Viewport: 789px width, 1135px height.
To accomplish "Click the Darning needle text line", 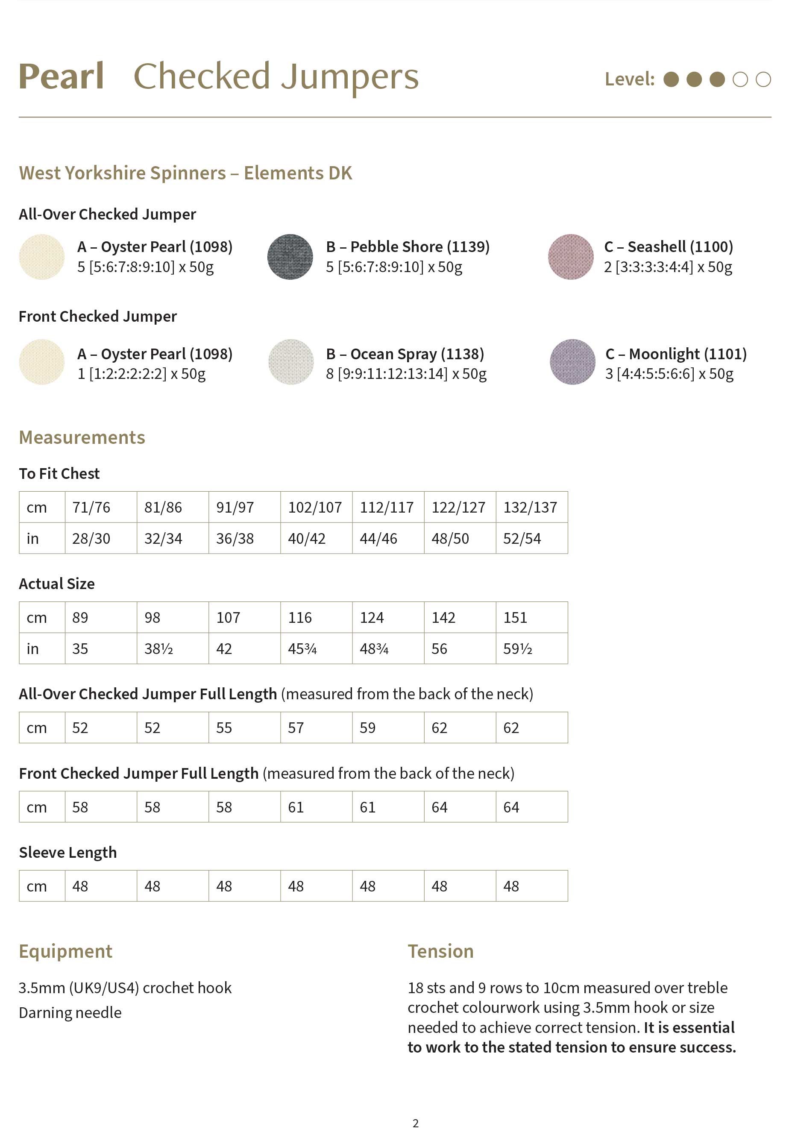I will (70, 1012).
